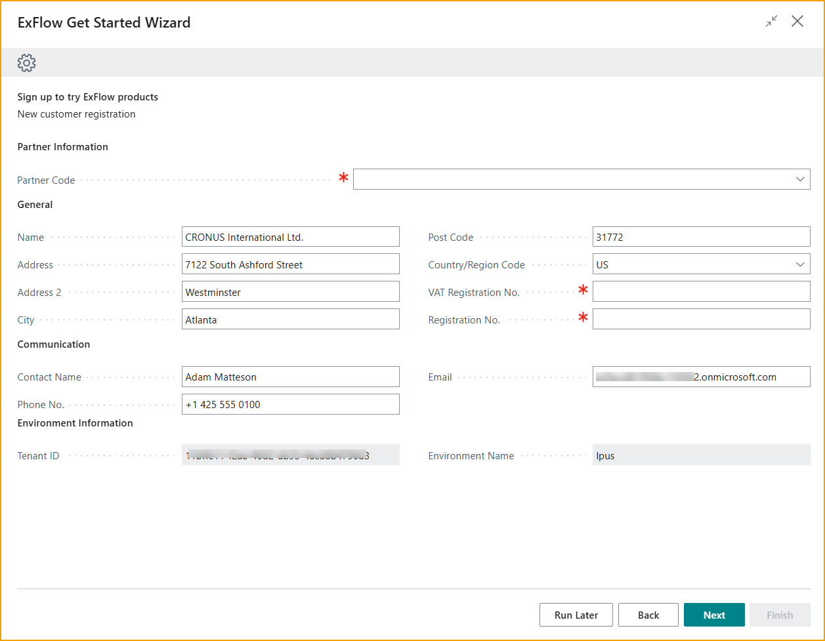The width and height of the screenshot is (825, 641).
Task: Click the Email input field
Action: (x=702, y=377)
